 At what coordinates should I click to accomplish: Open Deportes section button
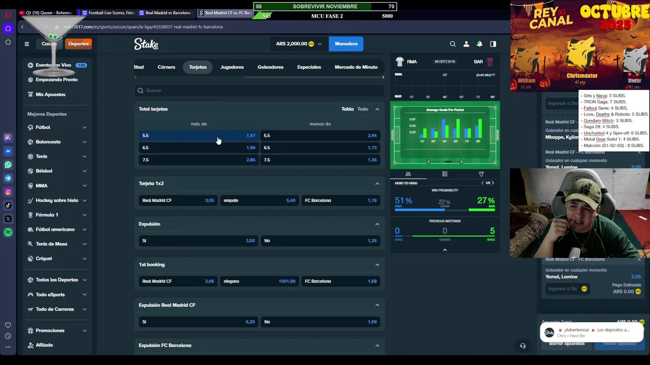click(x=78, y=44)
